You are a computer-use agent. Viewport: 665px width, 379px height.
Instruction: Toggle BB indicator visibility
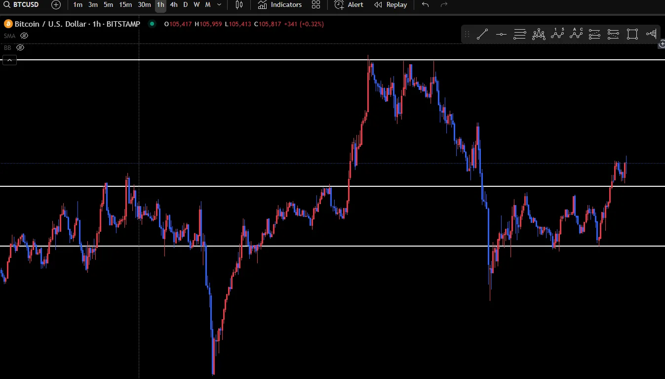pos(20,48)
